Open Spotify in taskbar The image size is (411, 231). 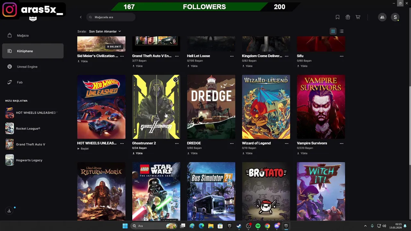point(258,226)
